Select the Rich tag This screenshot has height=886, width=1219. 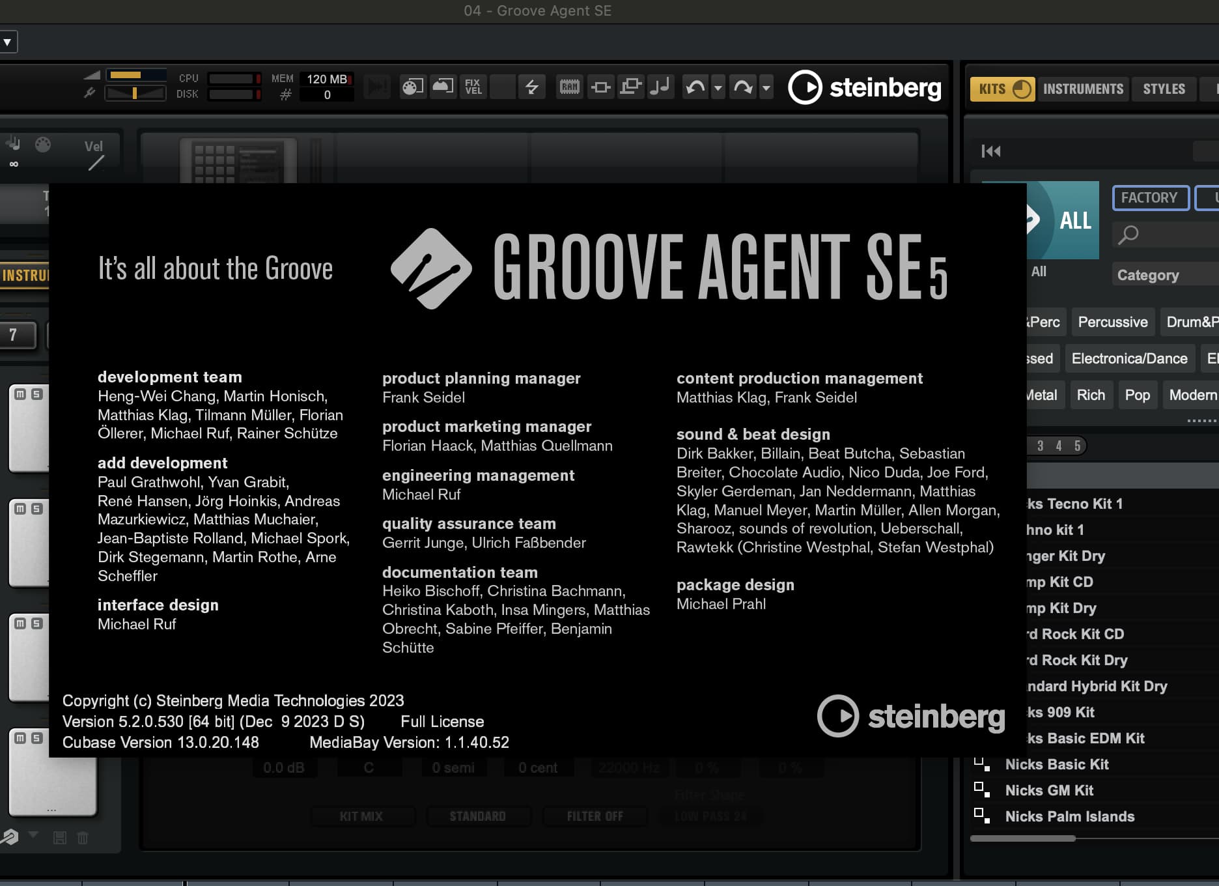pyautogui.click(x=1091, y=395)
